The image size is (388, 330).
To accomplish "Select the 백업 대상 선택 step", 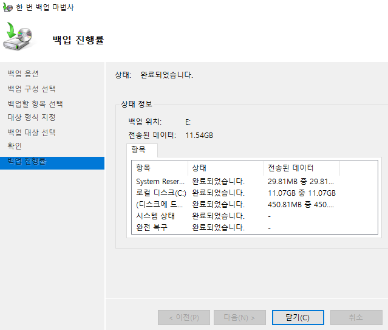I will pyautogui.click(x=32, y=132).
